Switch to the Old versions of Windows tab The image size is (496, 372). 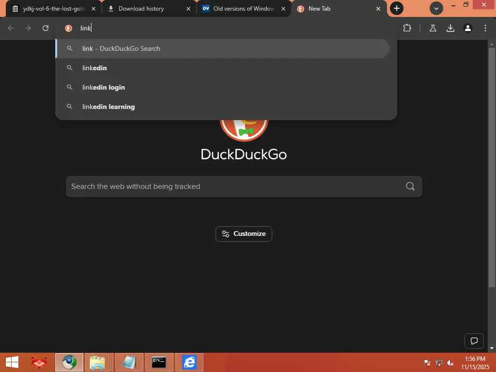(244, 9)
